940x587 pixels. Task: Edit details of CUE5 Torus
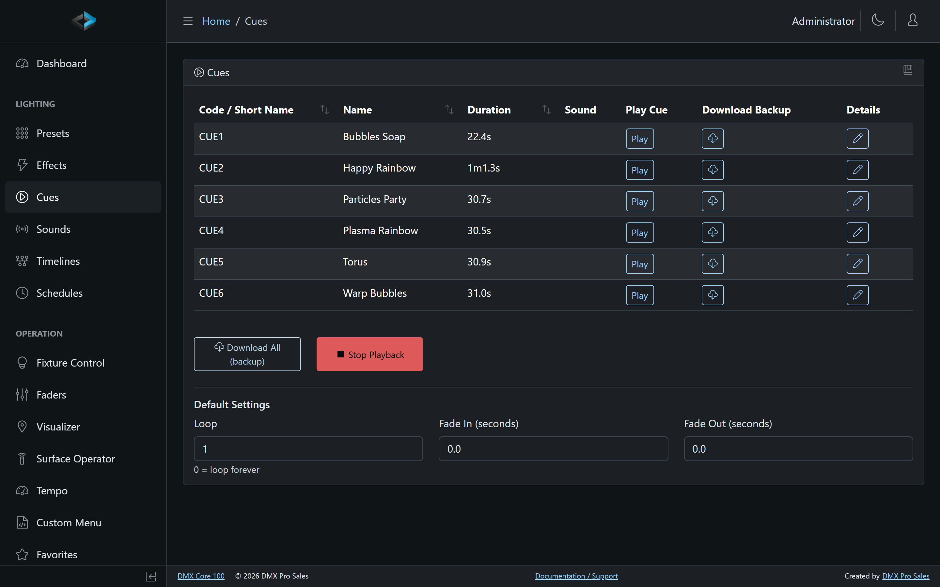(857, 264)
